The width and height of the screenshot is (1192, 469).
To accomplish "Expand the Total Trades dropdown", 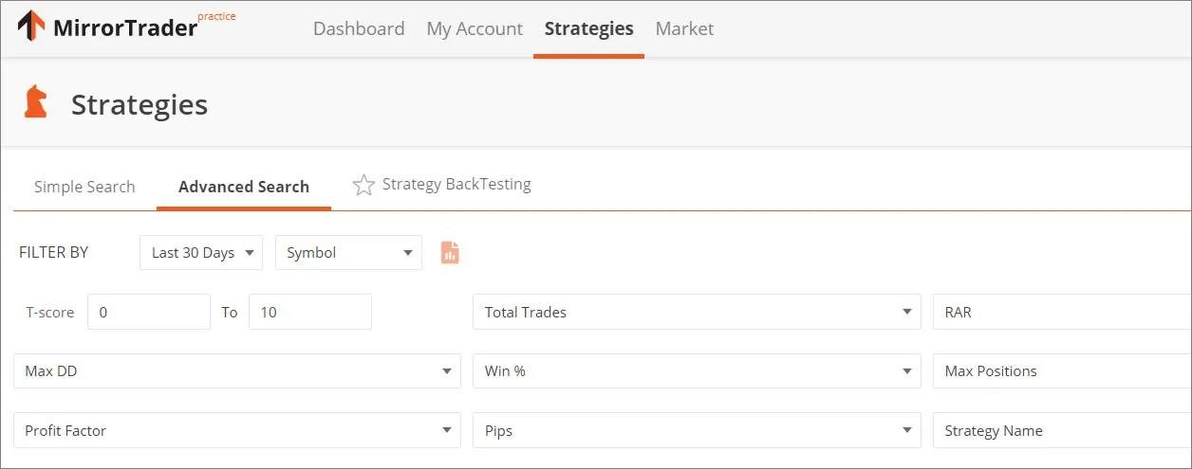I will click(x=697, y=312).
